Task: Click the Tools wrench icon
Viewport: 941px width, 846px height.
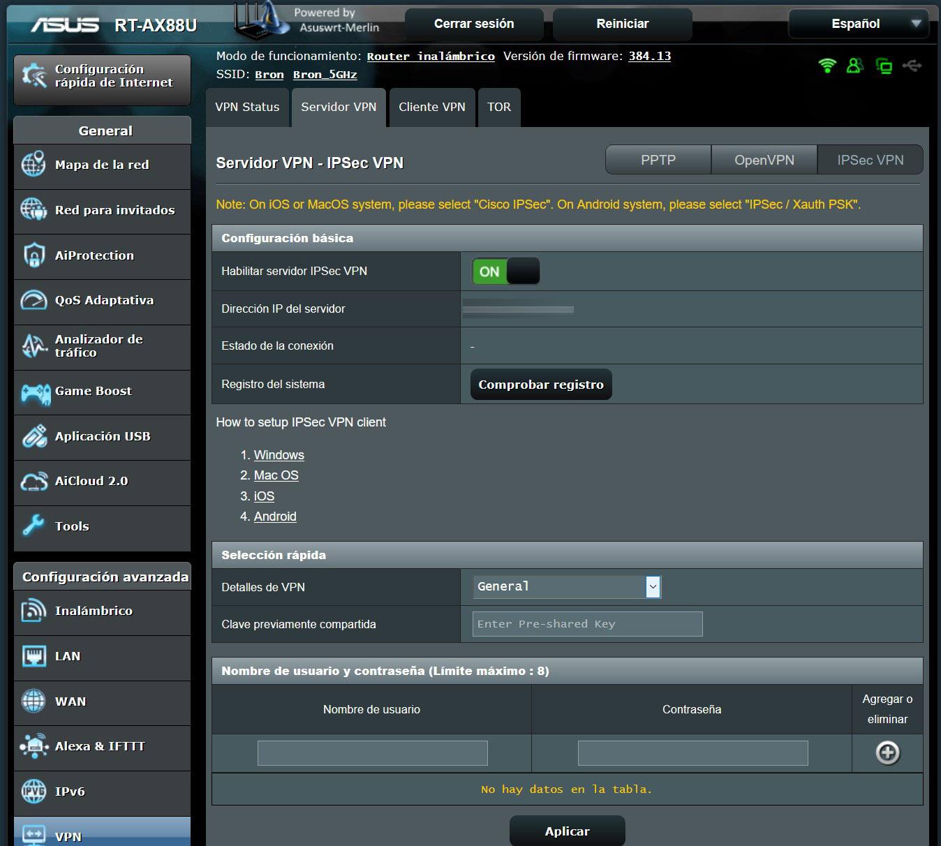Action: click(34, 526)
